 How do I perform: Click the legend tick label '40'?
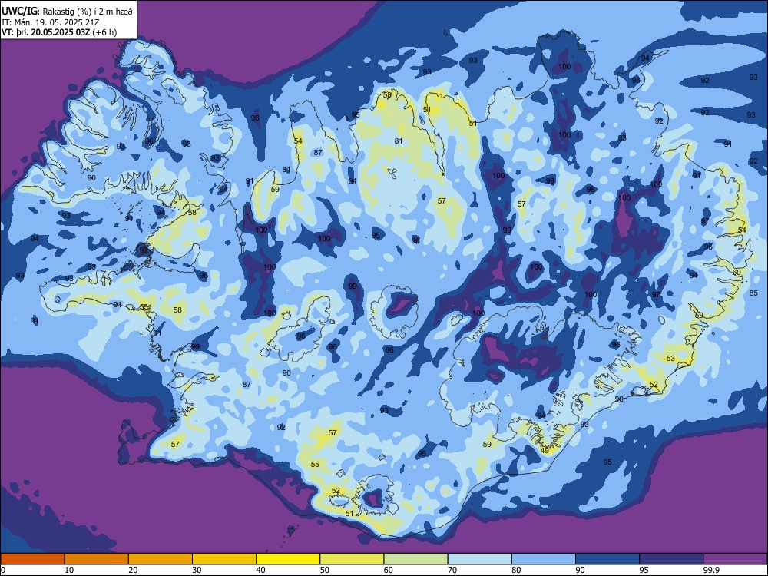tap(260, 570)
